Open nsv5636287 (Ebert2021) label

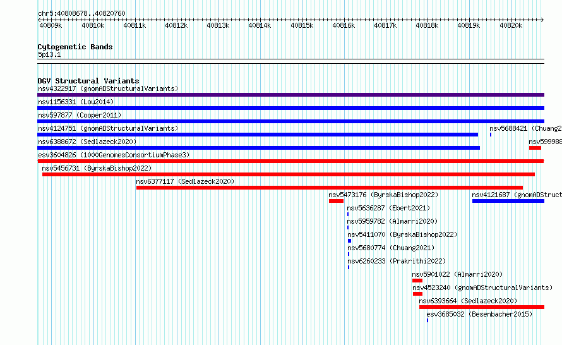click(388, 208)
